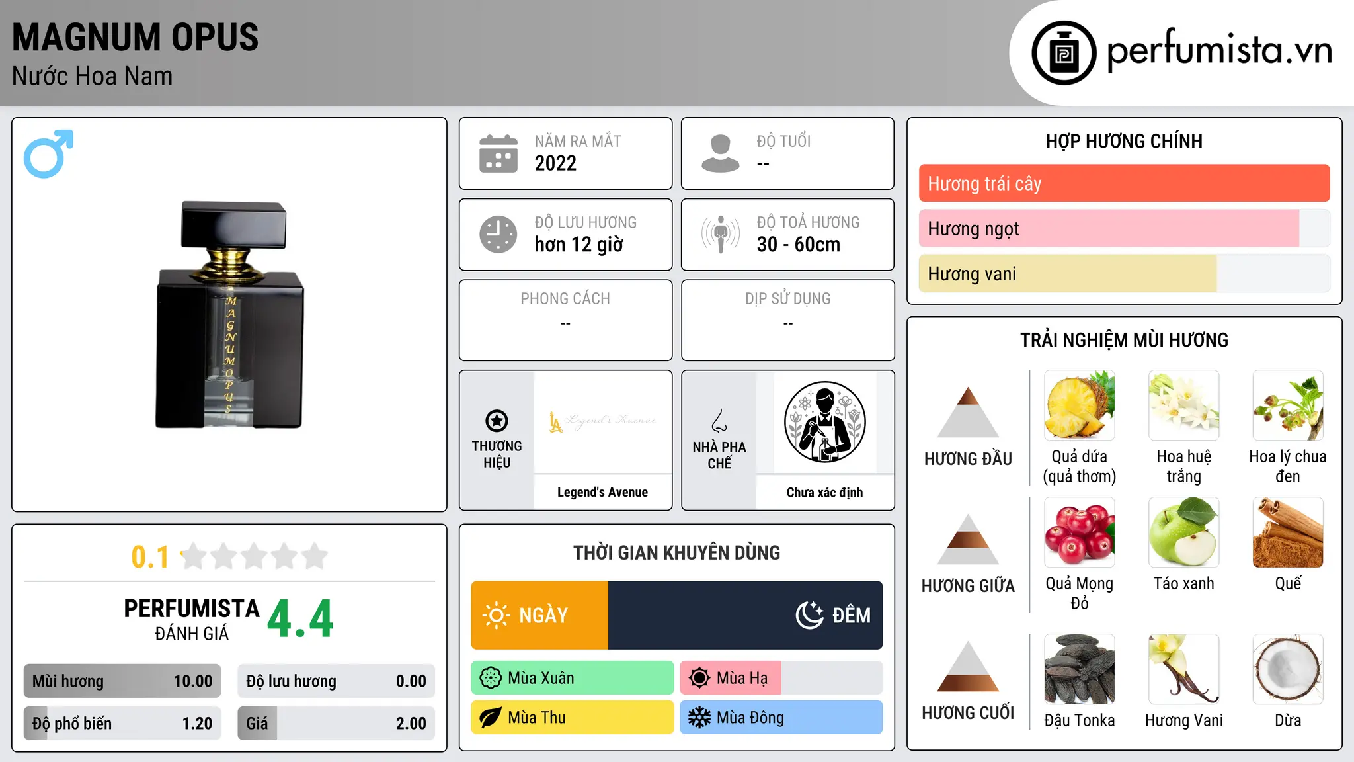This screenshot has width=1354, height=762.
Task: Click the Độ lưu hương score bar
Action: [x=336, y=681]
